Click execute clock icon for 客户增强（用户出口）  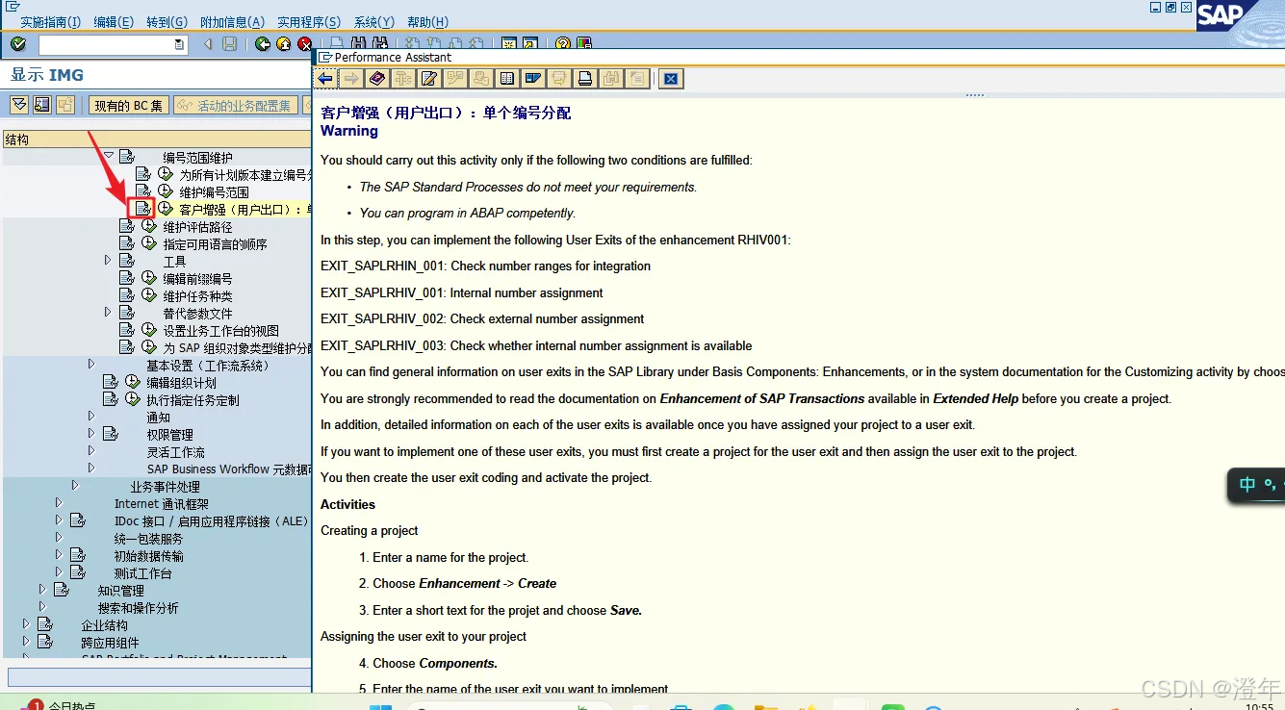[165, 209]
